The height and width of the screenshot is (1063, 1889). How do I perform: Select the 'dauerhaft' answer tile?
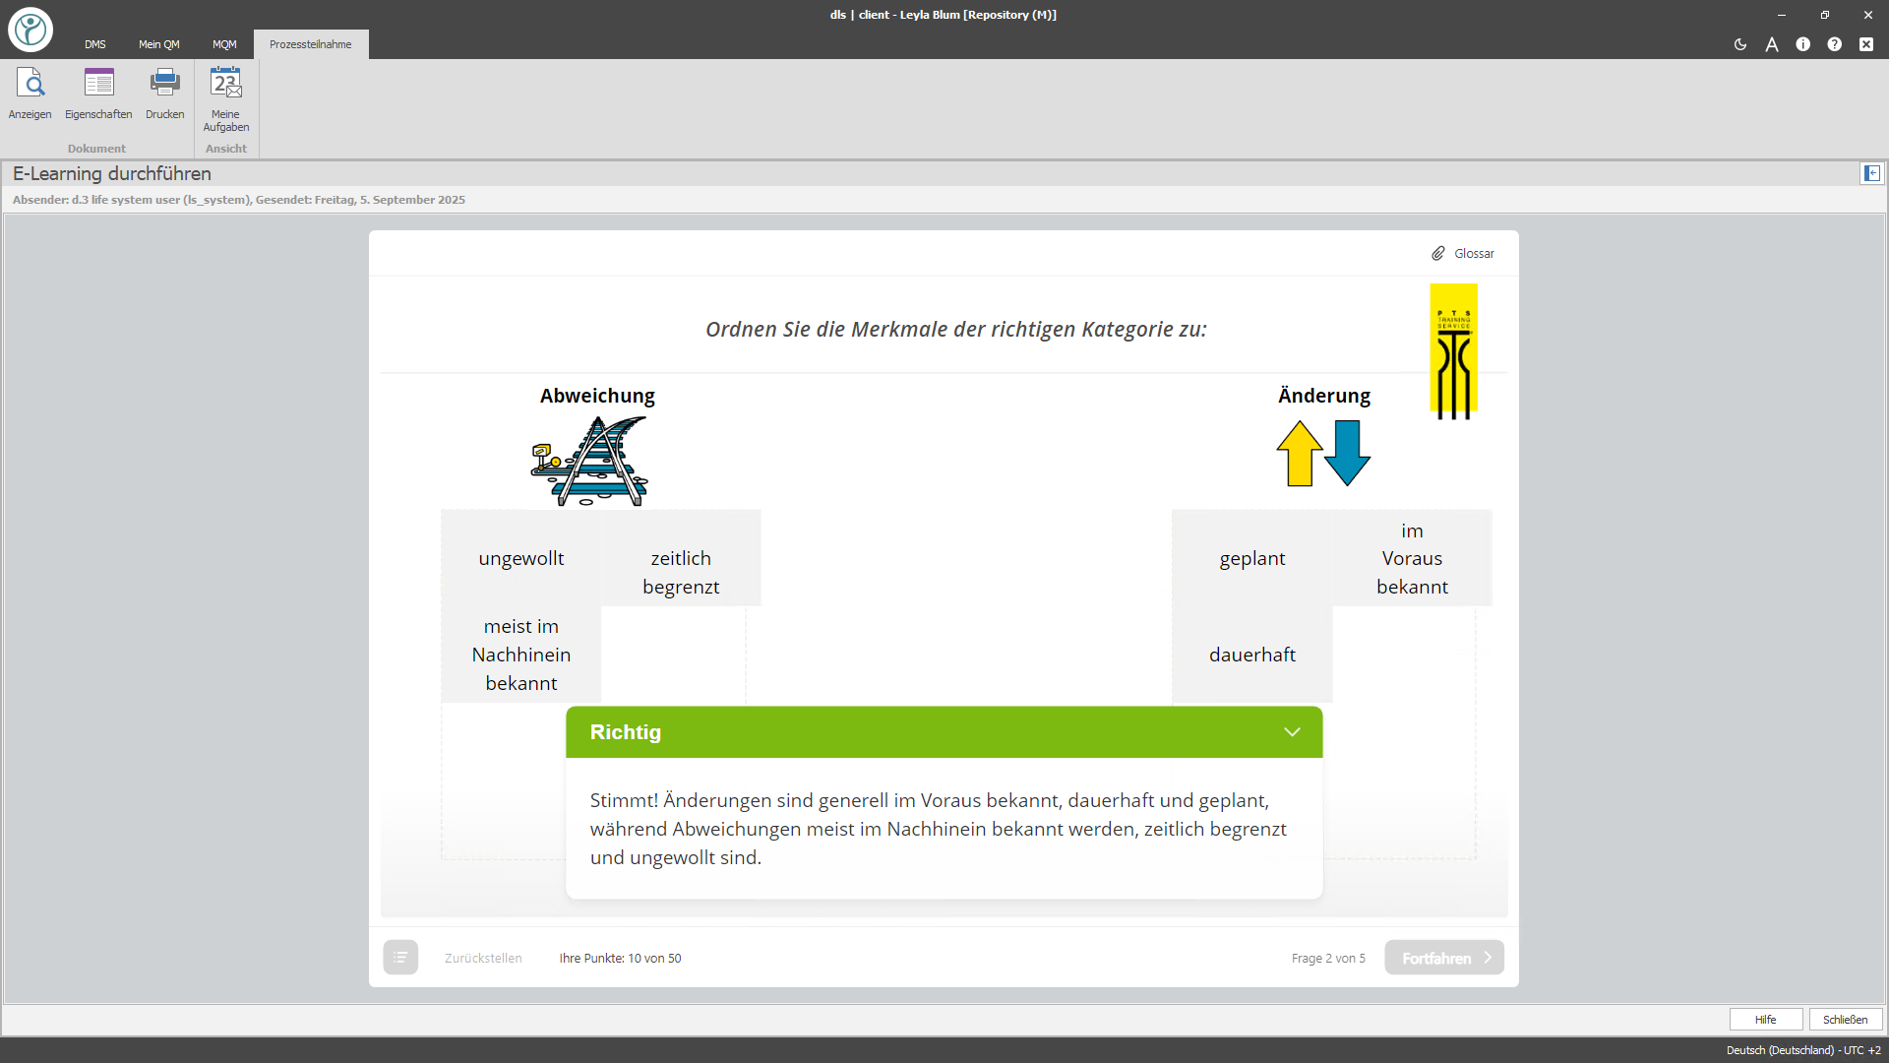[x=1251, y=655]
